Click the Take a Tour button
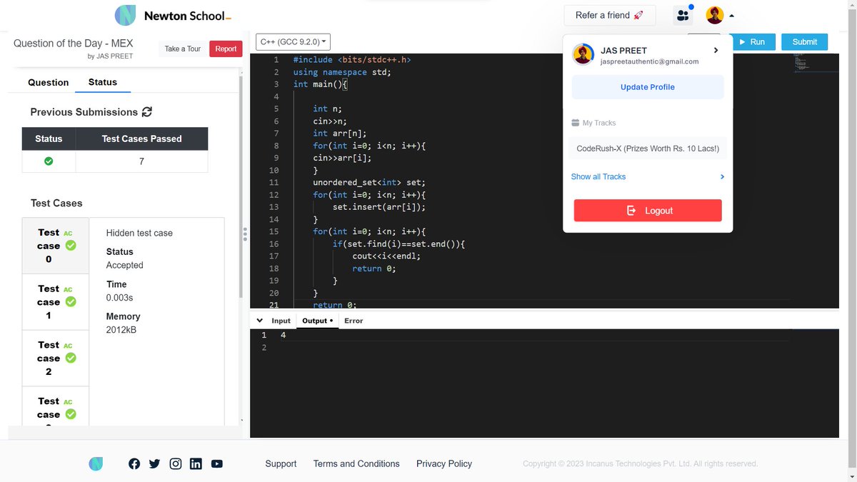The height and width of the screenshot is (482, 857). point(183,49)
